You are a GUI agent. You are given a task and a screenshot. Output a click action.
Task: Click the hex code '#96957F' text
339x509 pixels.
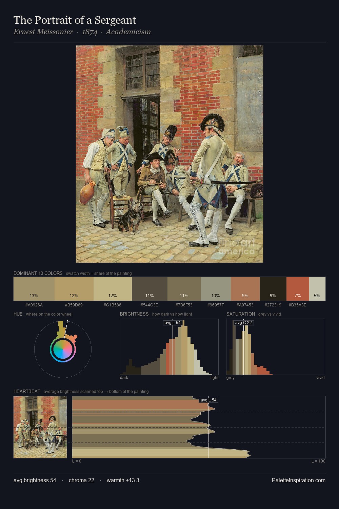(x=216, y=305)
